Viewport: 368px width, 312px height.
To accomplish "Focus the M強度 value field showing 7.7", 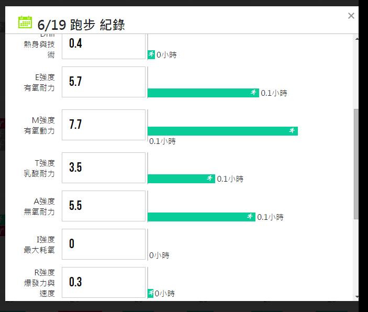I will (x=104, y=125).
